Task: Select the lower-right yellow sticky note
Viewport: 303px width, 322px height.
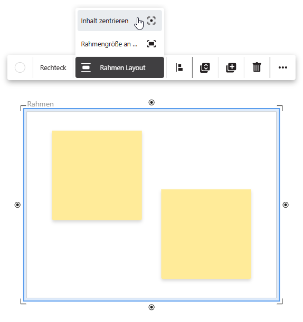Action: click(x=206, y=234)
